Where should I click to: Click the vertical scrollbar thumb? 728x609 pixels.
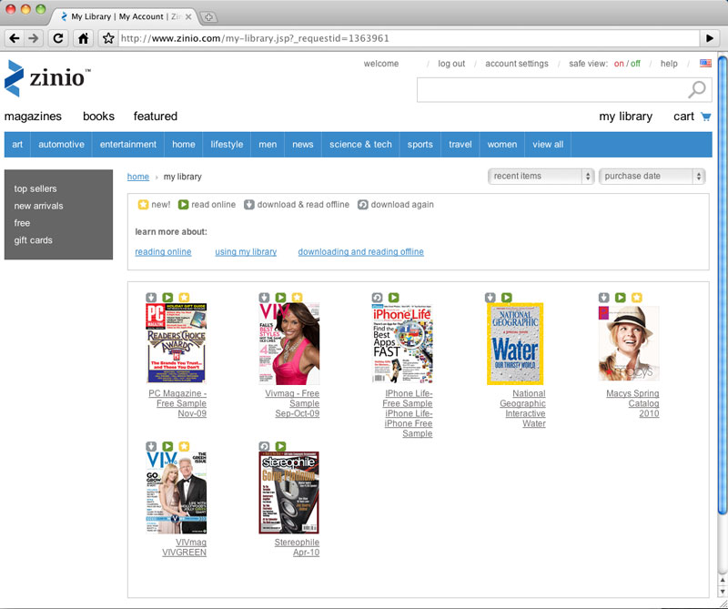(x=723, y=286)
